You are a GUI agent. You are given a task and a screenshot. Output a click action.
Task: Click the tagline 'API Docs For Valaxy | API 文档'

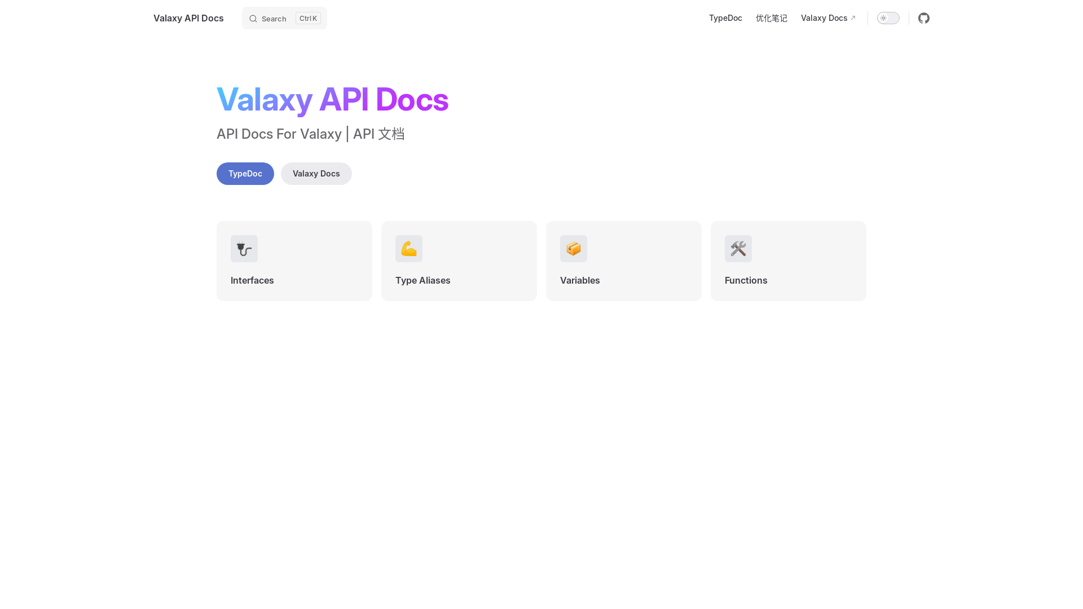point(311,134)
